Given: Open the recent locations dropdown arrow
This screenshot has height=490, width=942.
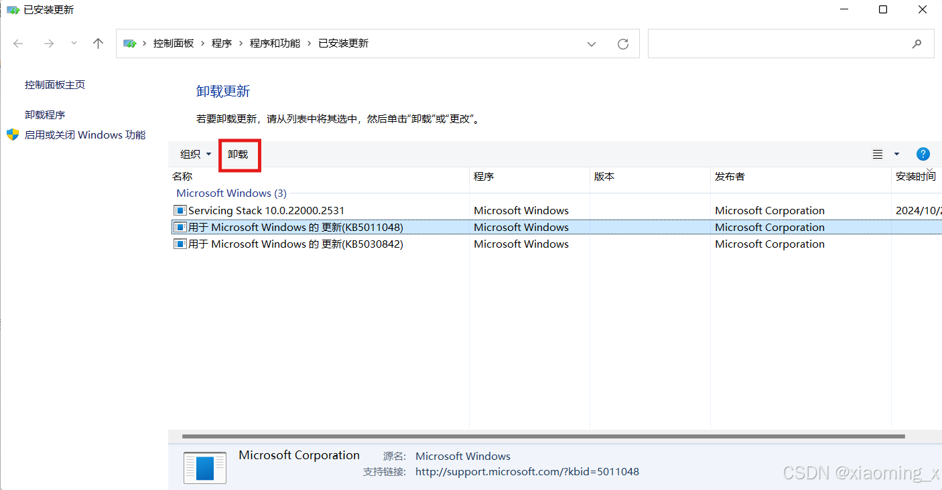Looking at the screenshot, I should [x=74, y=43].
